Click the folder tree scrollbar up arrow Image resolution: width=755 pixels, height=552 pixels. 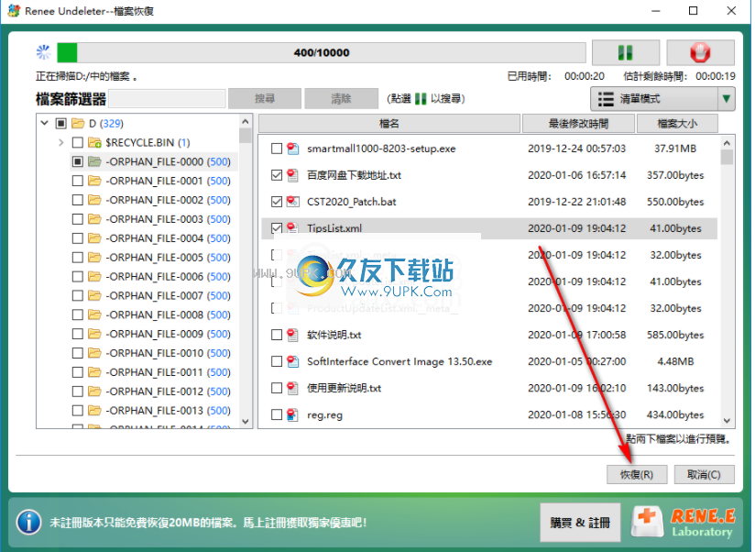tap(245, 121)
